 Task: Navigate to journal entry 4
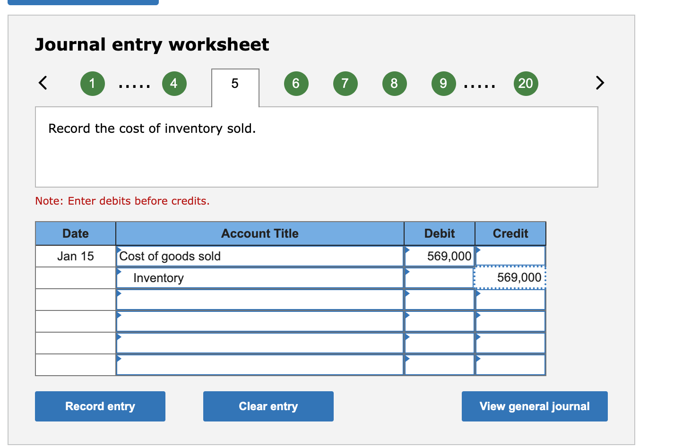[x=174, y=83]
